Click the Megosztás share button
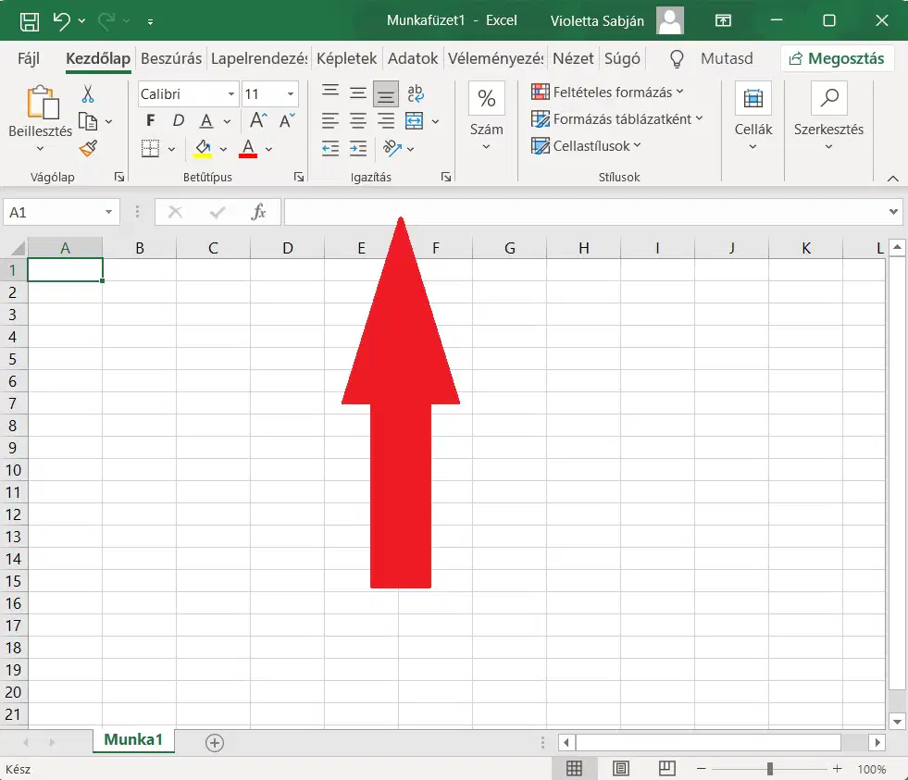This screenshot has height=780, width=908. tap(837, 58)
